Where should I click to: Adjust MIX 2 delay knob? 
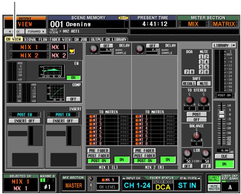point(140,49)
